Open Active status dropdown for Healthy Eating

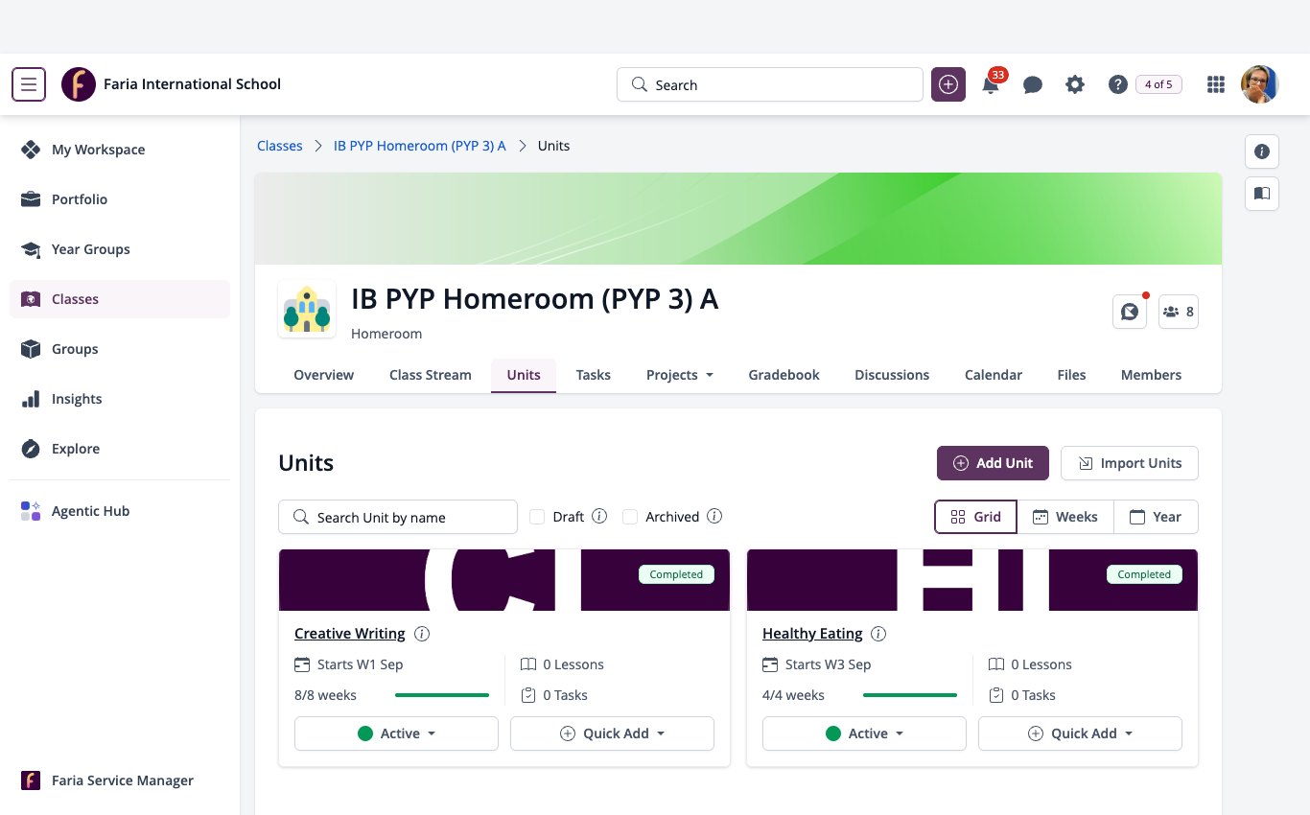click(x=864, y=733)
